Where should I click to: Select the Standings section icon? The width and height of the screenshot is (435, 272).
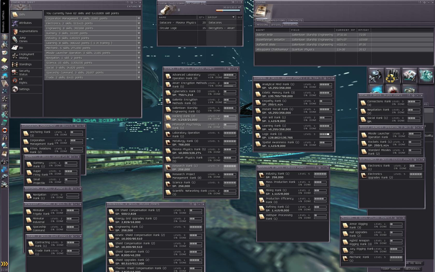pos(15,64)
